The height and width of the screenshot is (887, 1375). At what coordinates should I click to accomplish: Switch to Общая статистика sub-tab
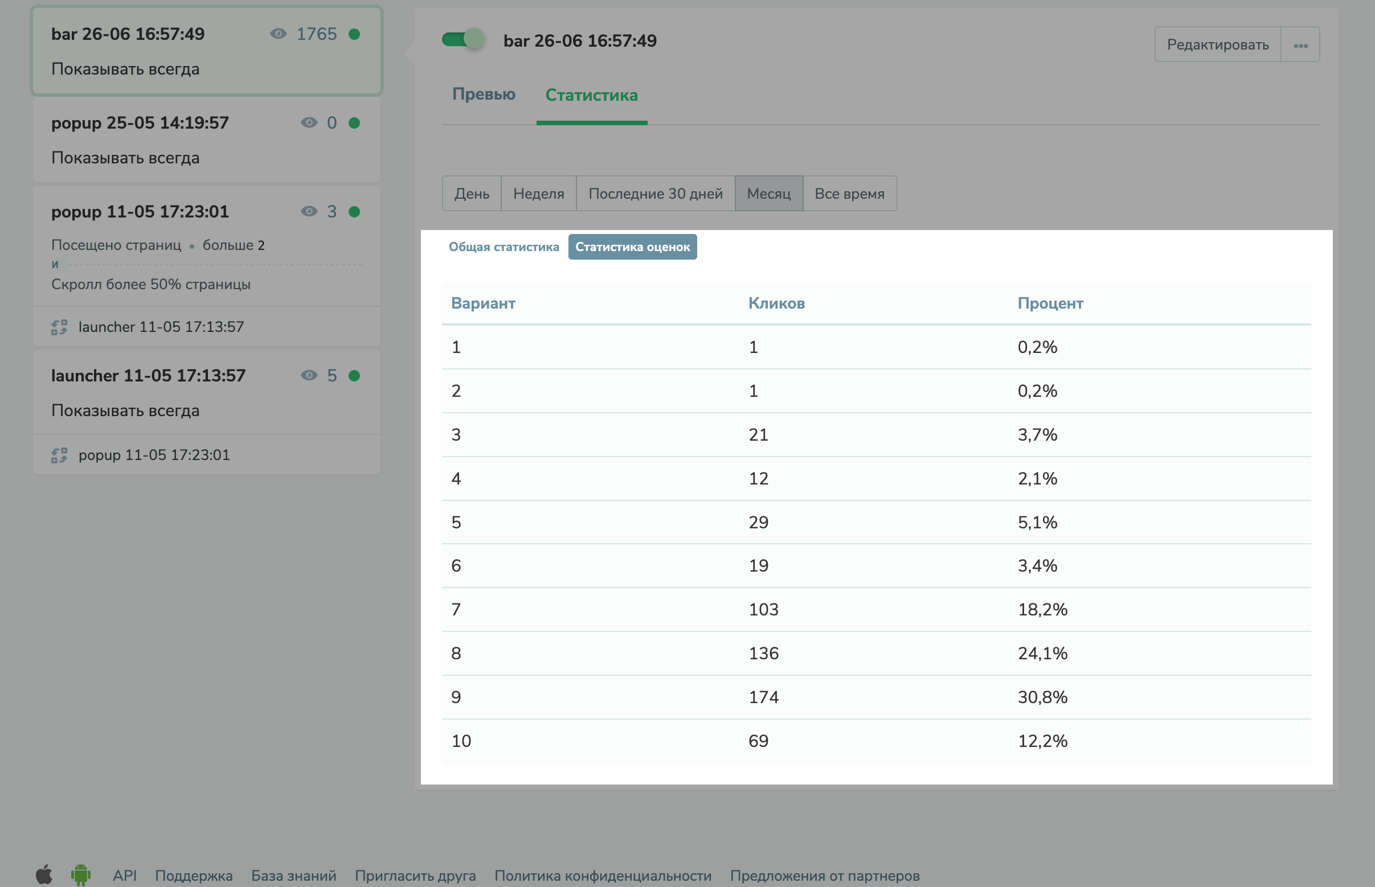click(504, 247)
